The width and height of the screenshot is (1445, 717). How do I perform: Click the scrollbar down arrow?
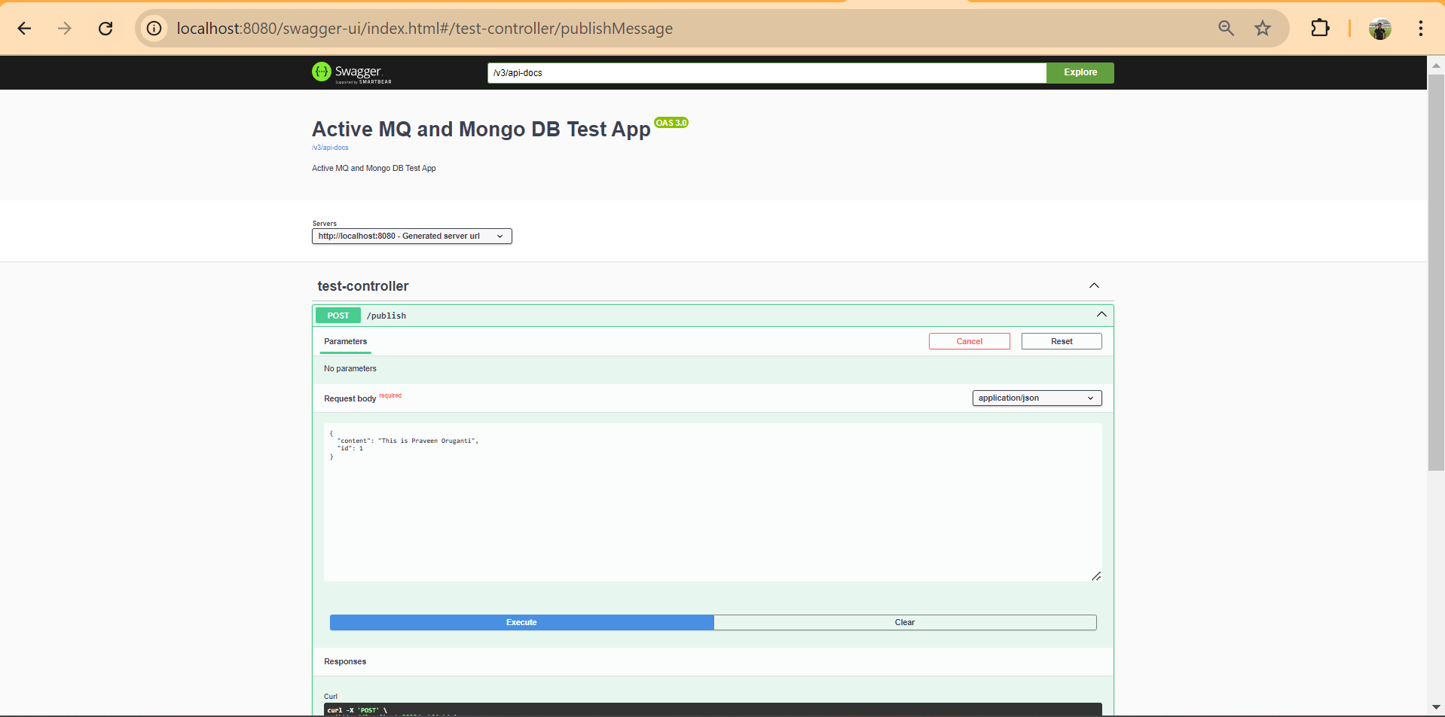point(1436,708)
